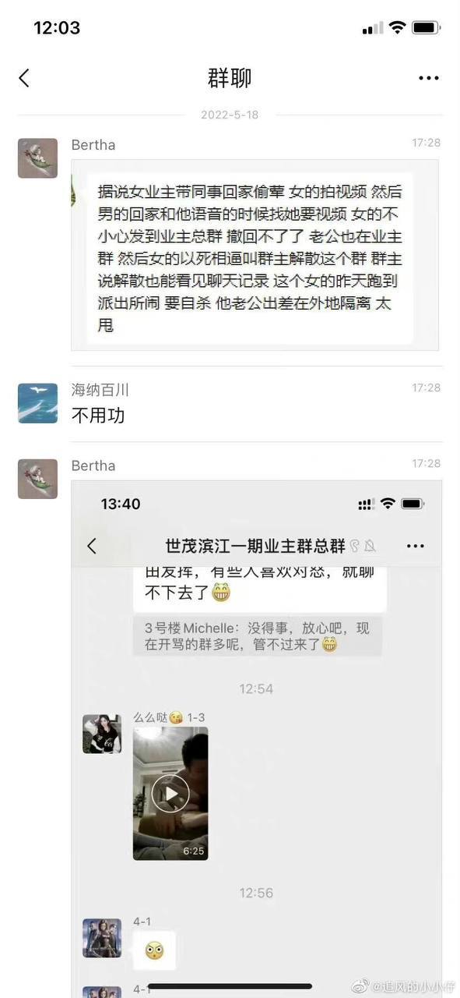460x998 pixels.
Task: Open the three-dot menu in 世茂滨江 header
Action: (416, 546)
